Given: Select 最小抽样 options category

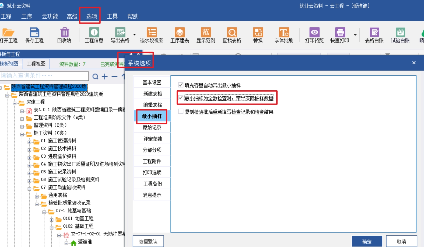Looking at the screenshot, I should tap(152, 116).
